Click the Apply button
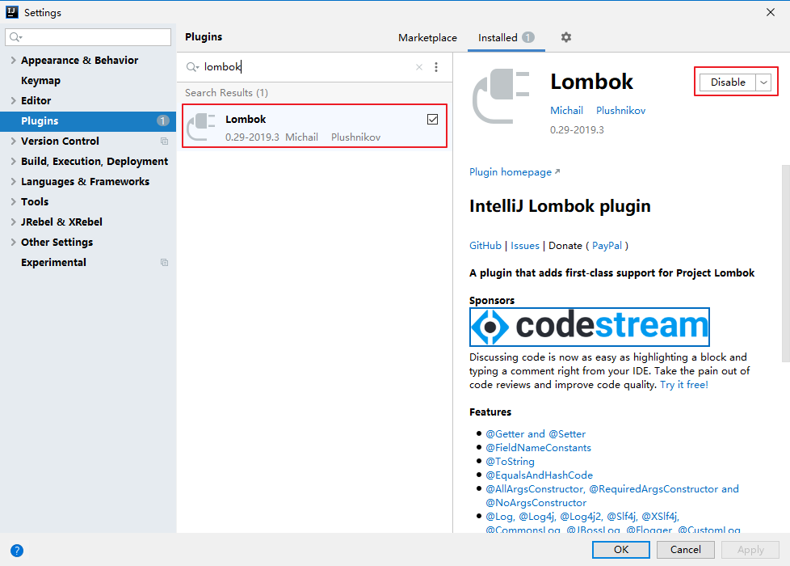Image resolution: width=790 pixels, height=566 pixels. coord(750,549)
